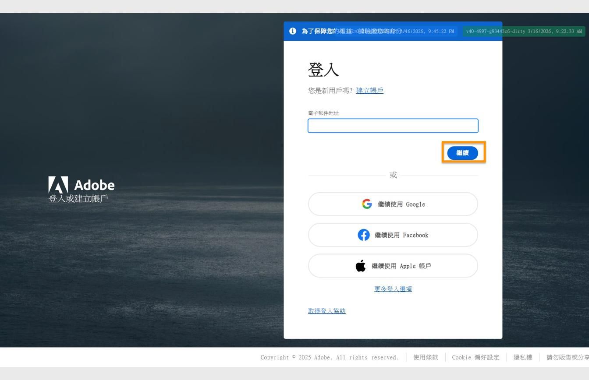The image size is (589, 380).
Task: Open Cookie 偏好設定
Action: pyautogui.click(x=475, y=357)
